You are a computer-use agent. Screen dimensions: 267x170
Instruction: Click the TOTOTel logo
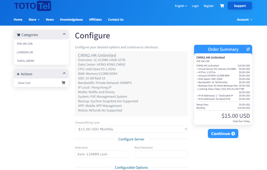click(x=32, y=6)
